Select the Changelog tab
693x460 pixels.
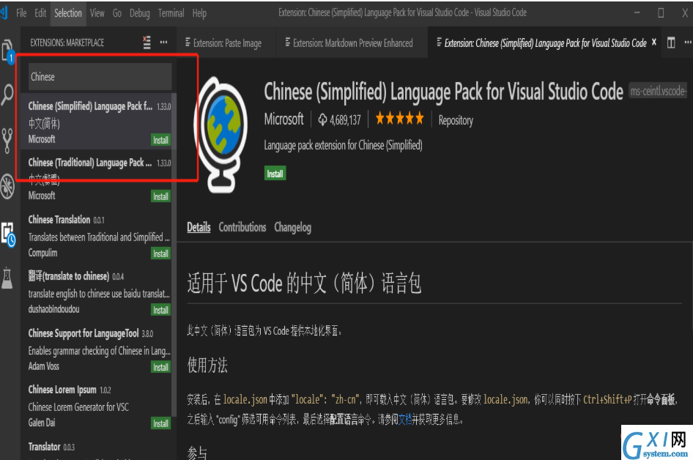coord(292,228)
